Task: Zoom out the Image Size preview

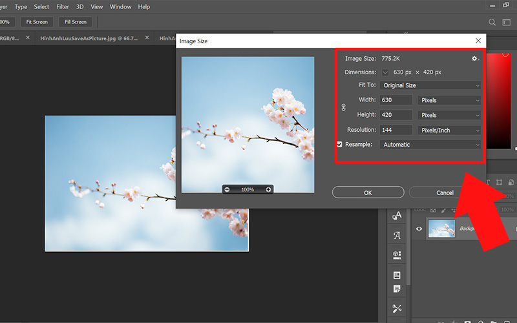Action: 227,189
